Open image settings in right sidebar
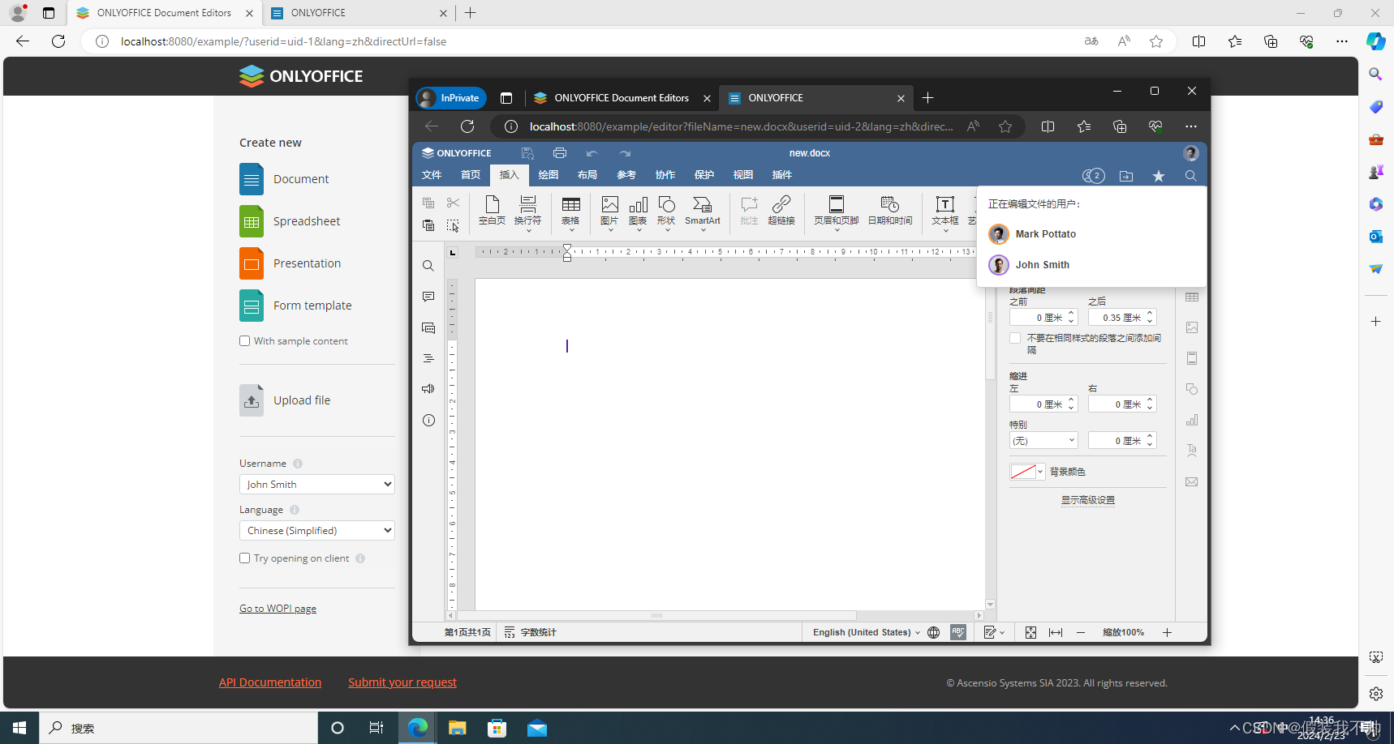1394x744 pixels. click(x=1192, y=327)
